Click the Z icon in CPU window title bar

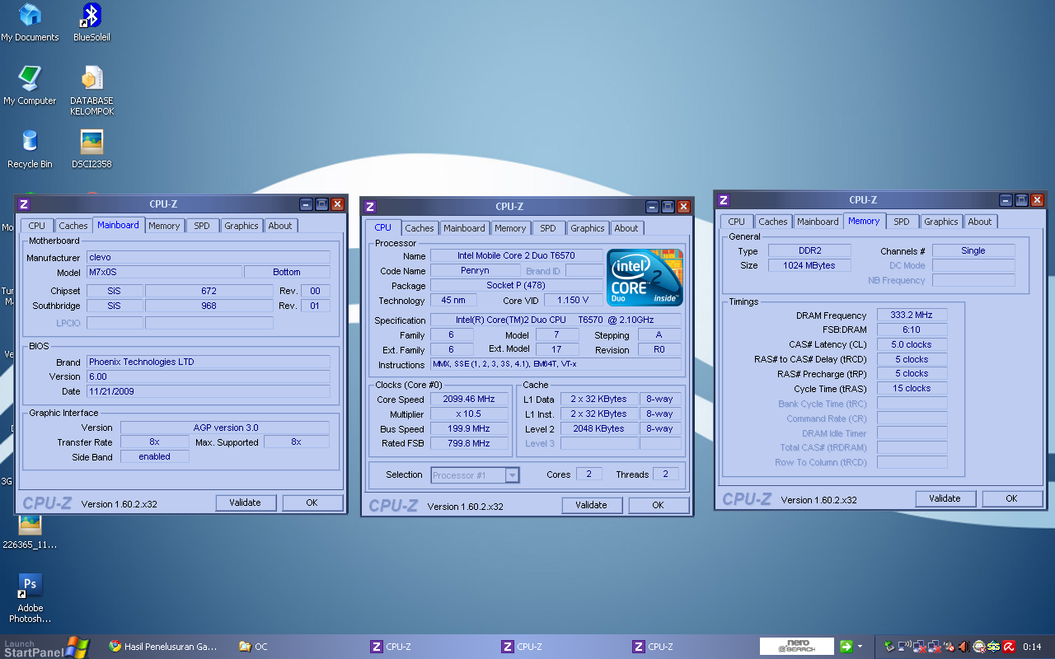[x=370, y=207]
